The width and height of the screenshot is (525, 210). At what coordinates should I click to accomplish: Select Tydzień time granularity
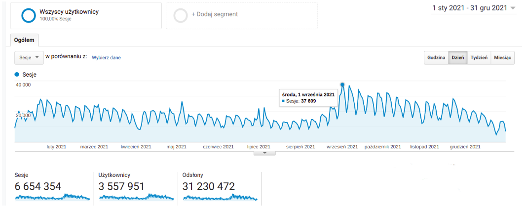tap(479, 58)
